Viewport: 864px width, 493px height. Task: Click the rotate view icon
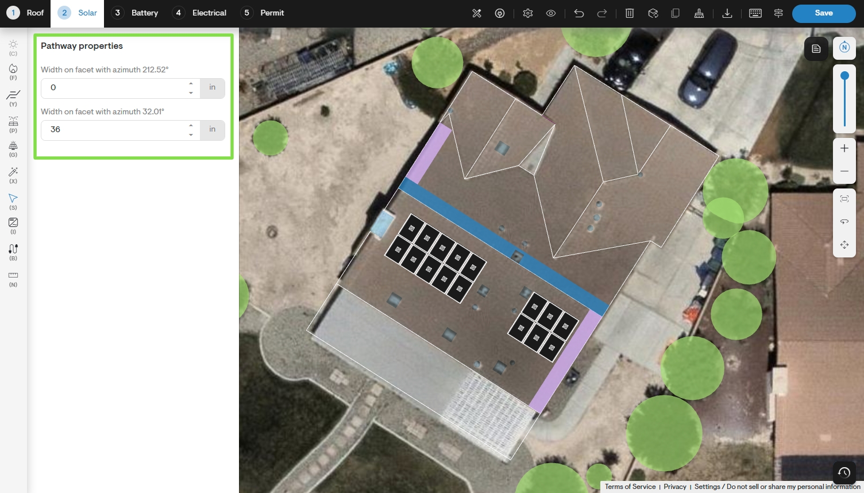[x=844, y=222]
